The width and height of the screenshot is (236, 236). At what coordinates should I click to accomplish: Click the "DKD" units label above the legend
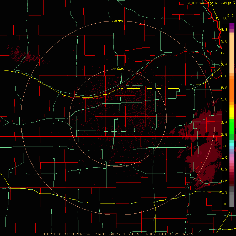tap(230, 15)
